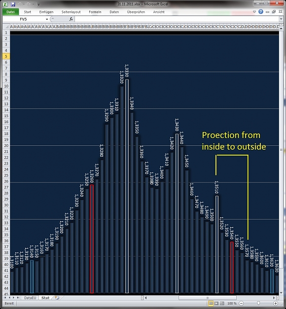Screen dimensions: 286x309
Task: Click the bar labeled 1,3200
Action: coord(62,265)
